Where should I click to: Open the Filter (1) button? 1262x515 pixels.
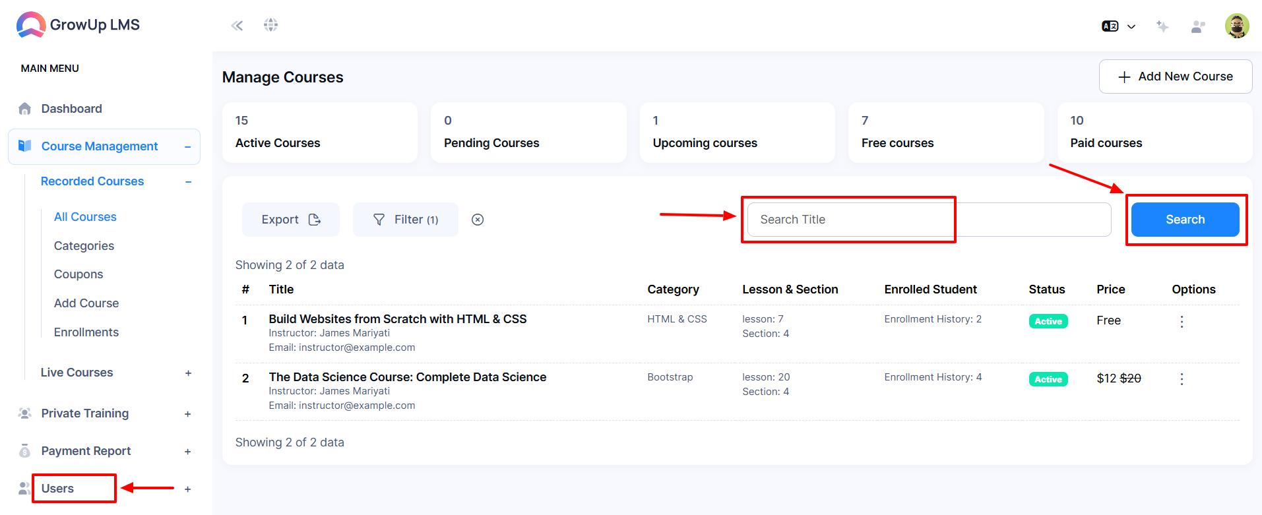(x=406, y=220)
